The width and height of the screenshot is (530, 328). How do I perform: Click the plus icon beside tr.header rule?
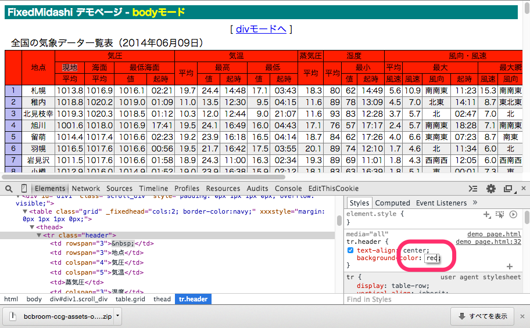[x=510, y=266]
